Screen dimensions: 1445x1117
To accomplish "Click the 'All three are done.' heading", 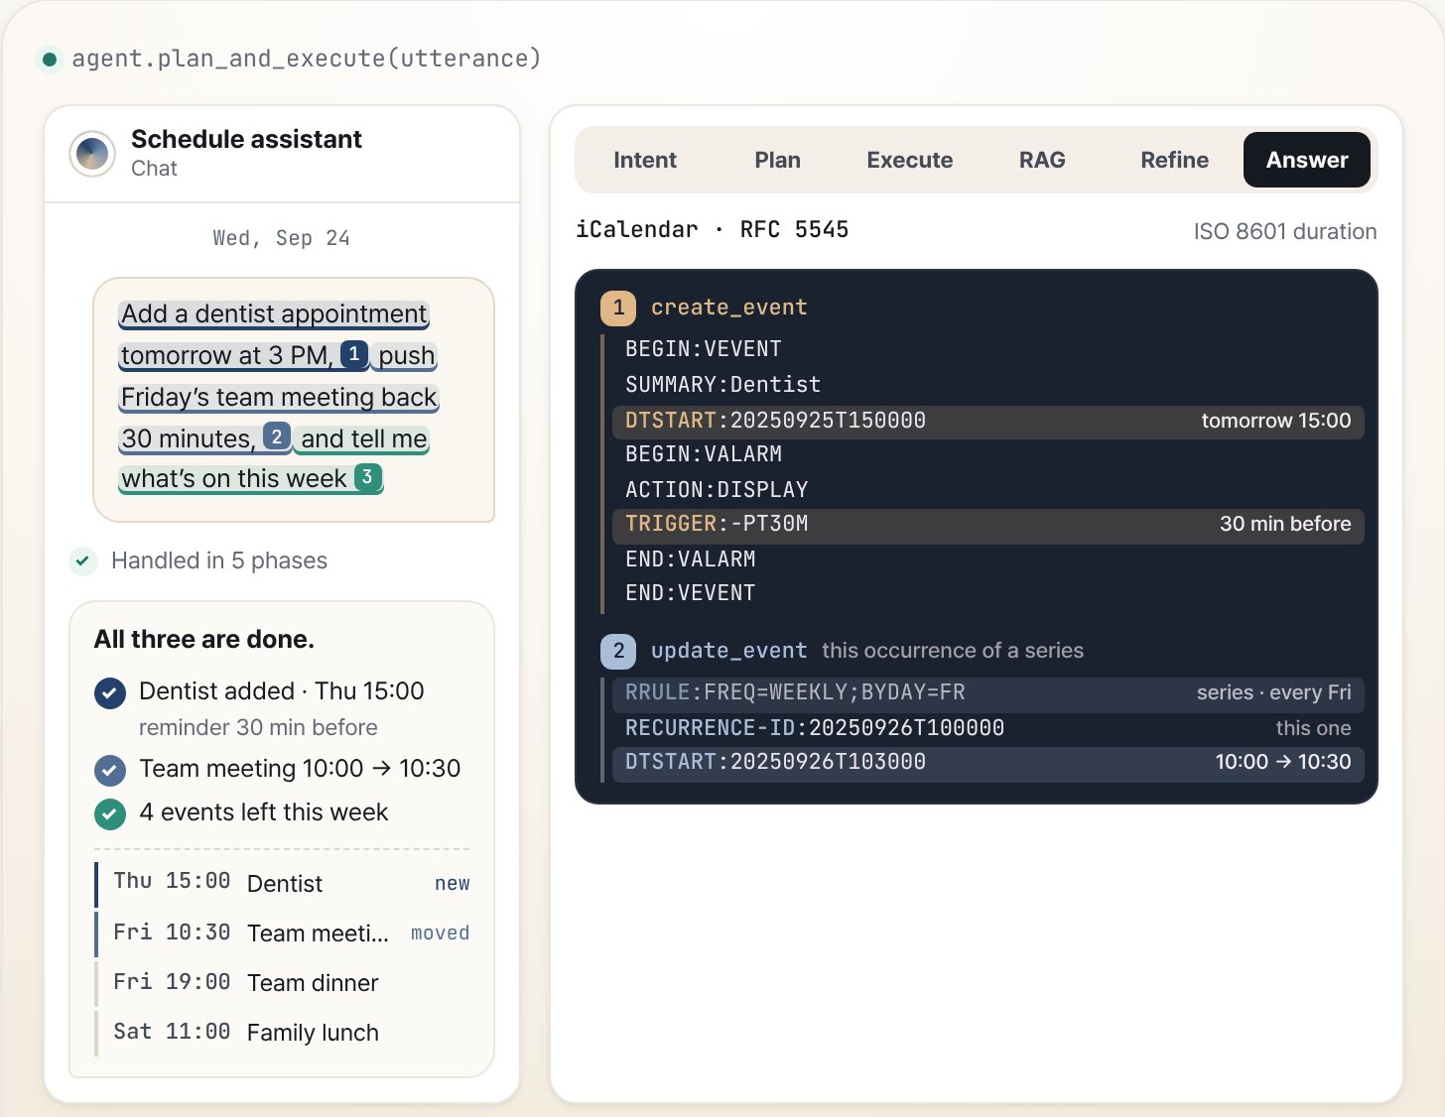I will [x=204, y=640].
